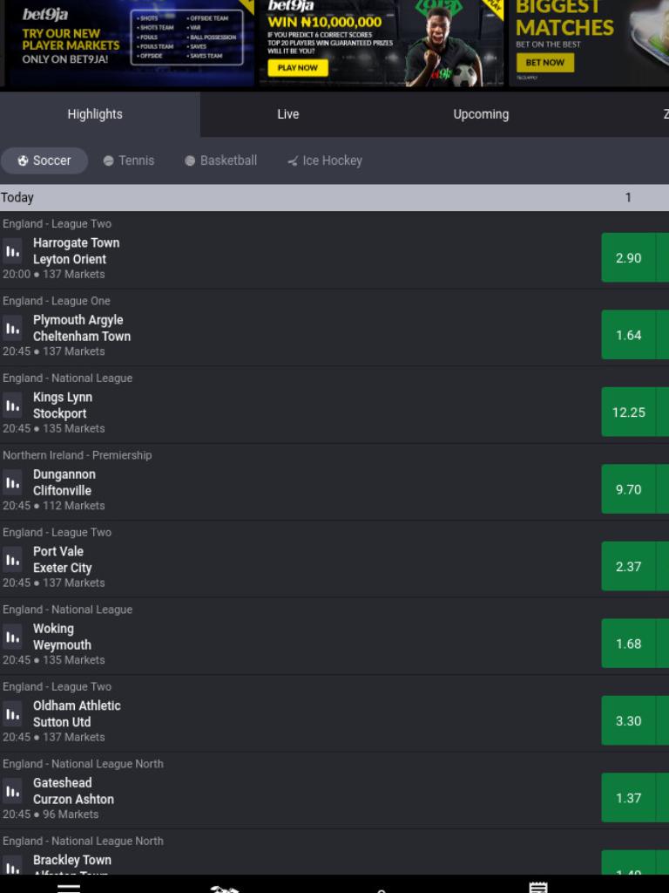This screenshot has height=893, width=669.
Task: Open the Highlights tab
Action: (95, 114)
